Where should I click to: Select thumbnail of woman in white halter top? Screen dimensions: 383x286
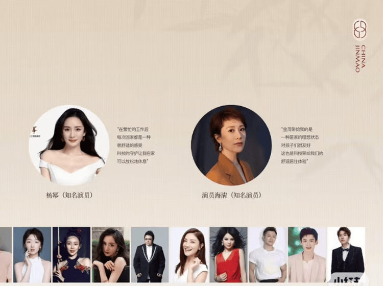32,254
